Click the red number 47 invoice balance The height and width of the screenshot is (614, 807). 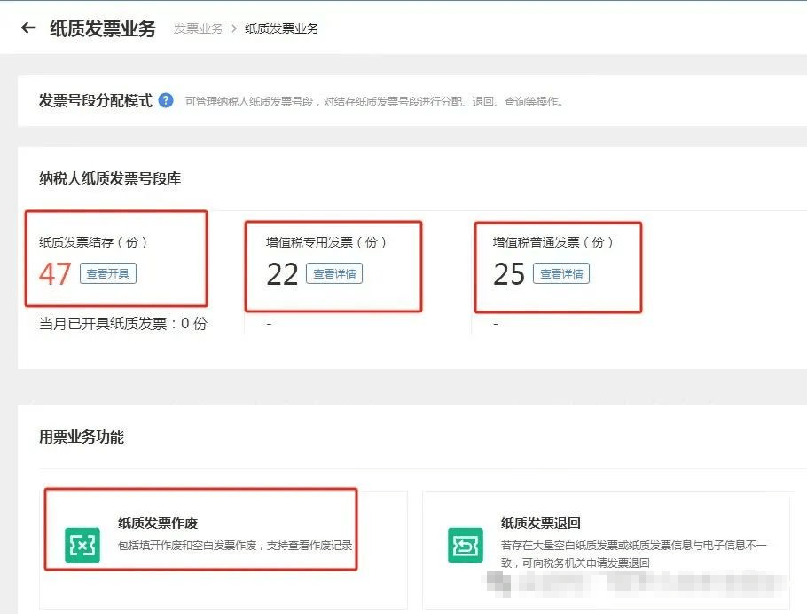55,274
